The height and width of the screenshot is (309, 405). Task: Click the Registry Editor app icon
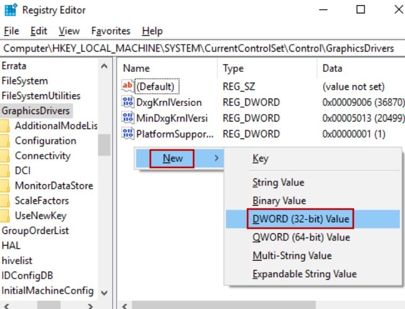click(11, 10)
